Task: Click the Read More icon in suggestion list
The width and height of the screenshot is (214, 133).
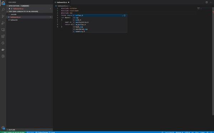Action: (124, 15)
